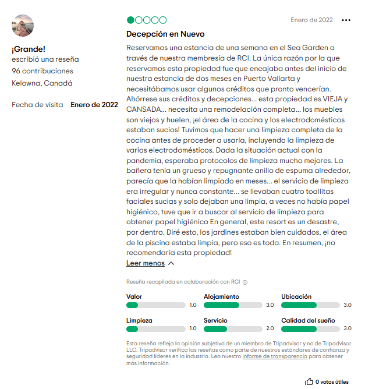Click the Kelowna, Canadá location text

pos(42,83)
